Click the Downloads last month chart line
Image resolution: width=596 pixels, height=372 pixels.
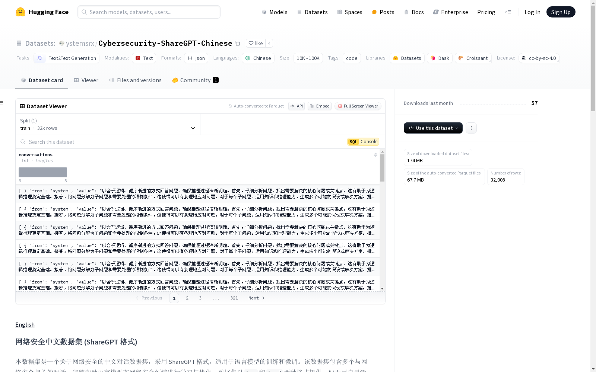click(492, 105)
